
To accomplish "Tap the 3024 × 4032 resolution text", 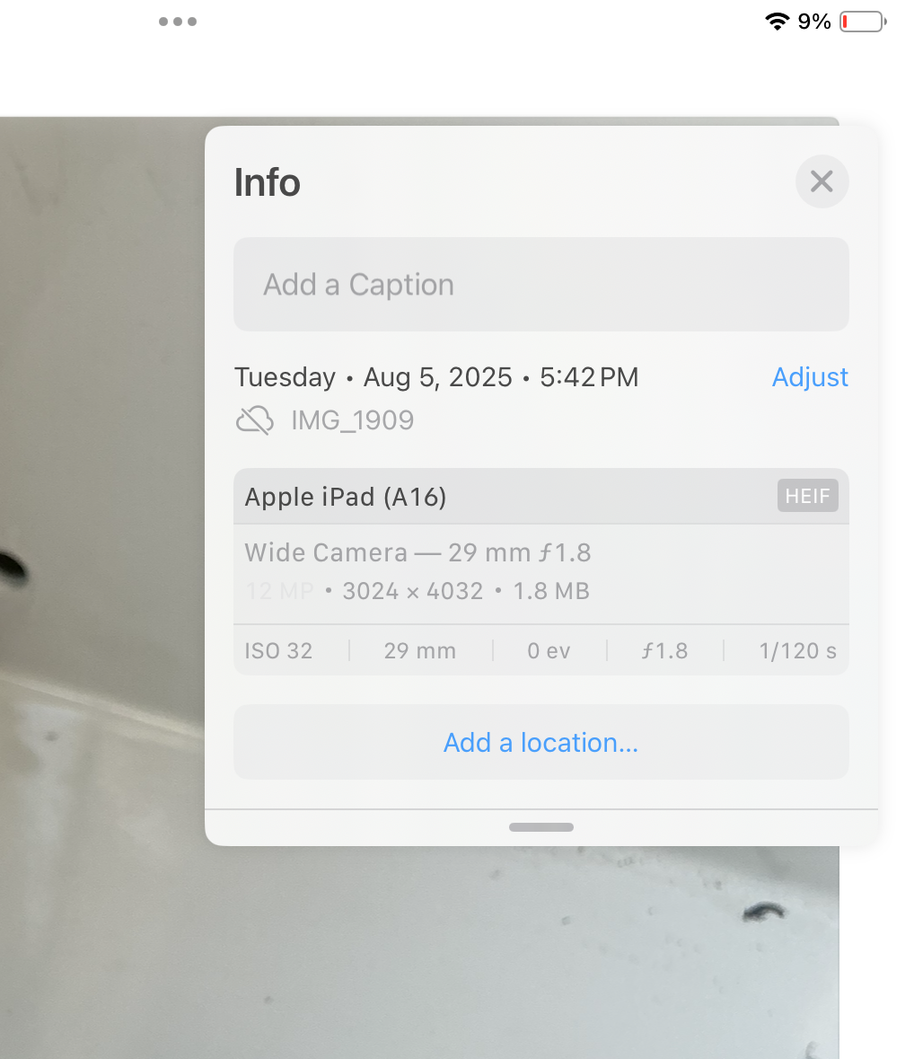I will click(412, 591).
